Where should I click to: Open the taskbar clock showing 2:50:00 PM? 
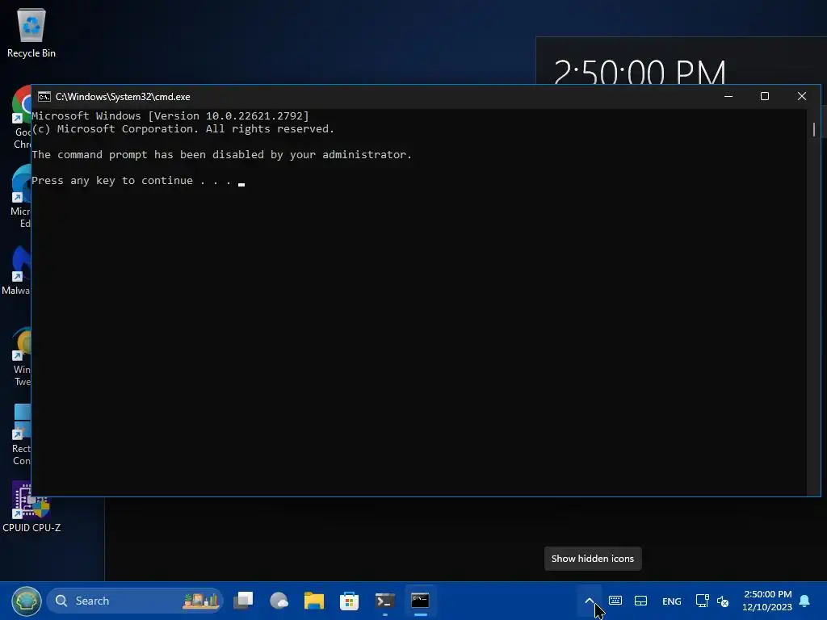coord(767,601)
